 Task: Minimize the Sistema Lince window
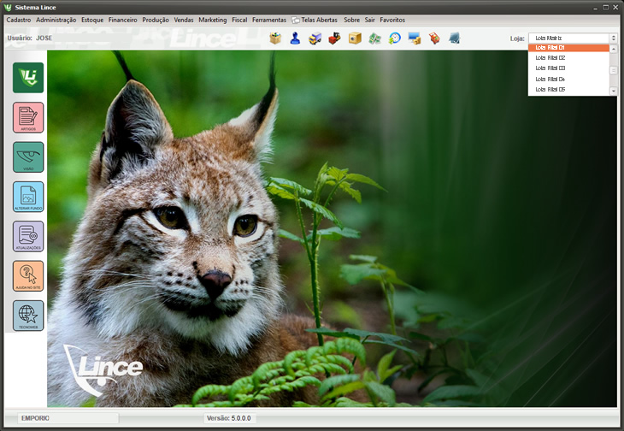[x=596, y=8]
